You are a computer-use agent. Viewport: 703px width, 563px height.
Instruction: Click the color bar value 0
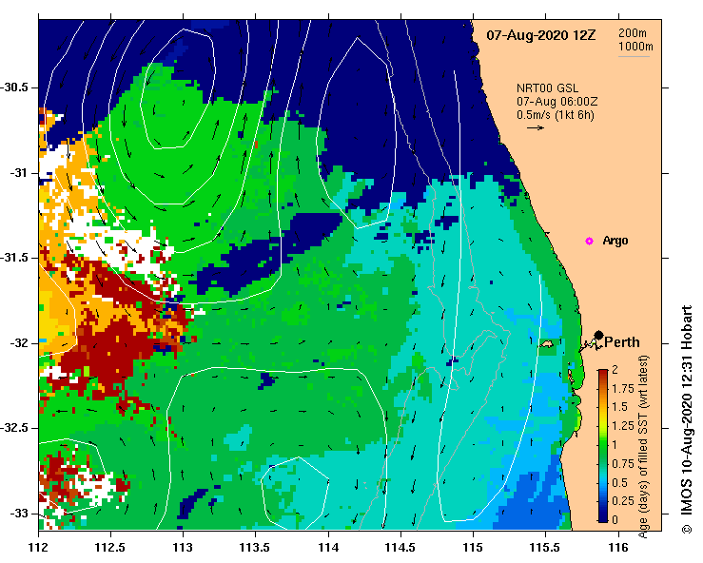point(615,520)
